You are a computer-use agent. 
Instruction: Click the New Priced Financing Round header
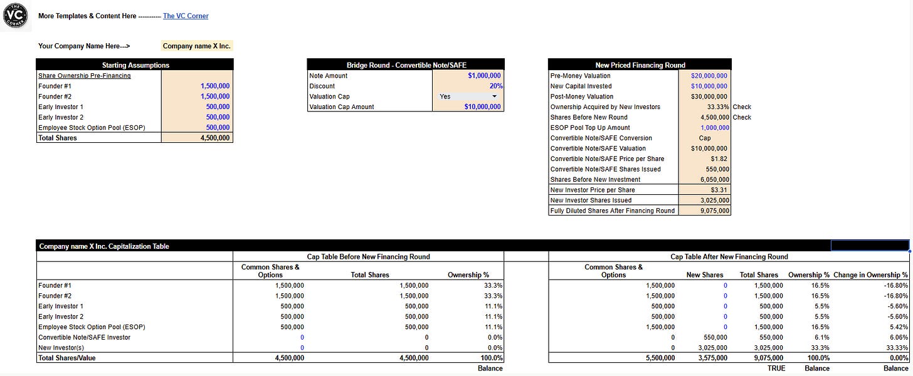pyautogui.click(x=640, y=65)
